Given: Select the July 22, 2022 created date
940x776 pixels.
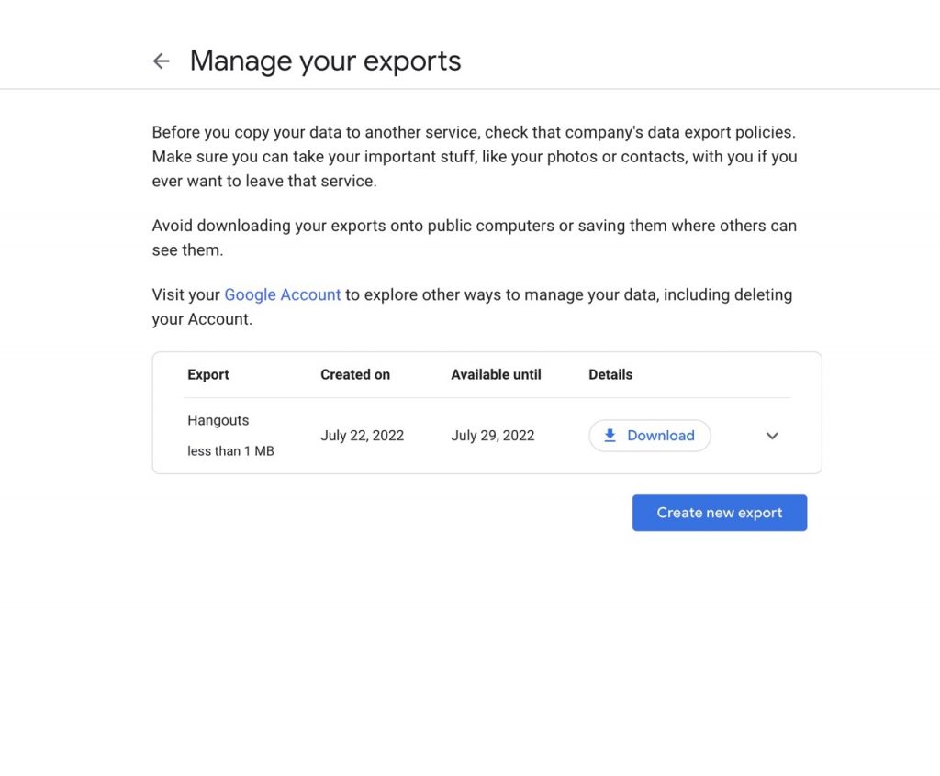Looking at the screenshot, I should [x=362, y=436].
